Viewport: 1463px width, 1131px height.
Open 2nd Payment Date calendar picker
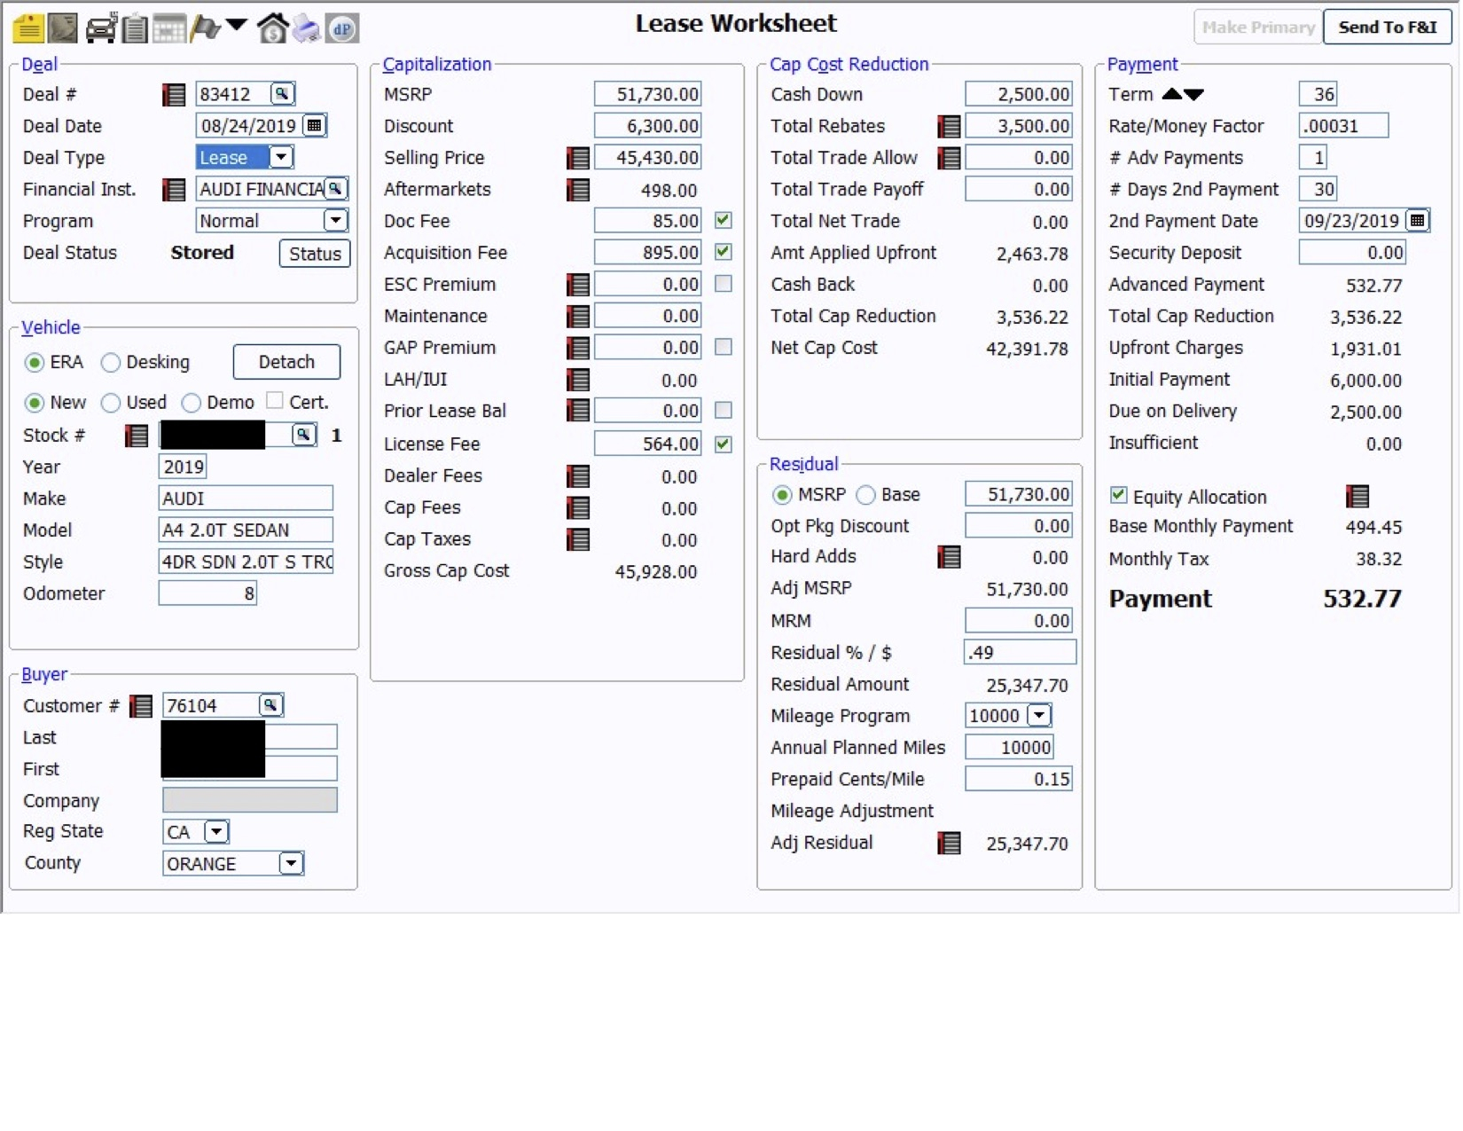click(x=1417, y=221)
